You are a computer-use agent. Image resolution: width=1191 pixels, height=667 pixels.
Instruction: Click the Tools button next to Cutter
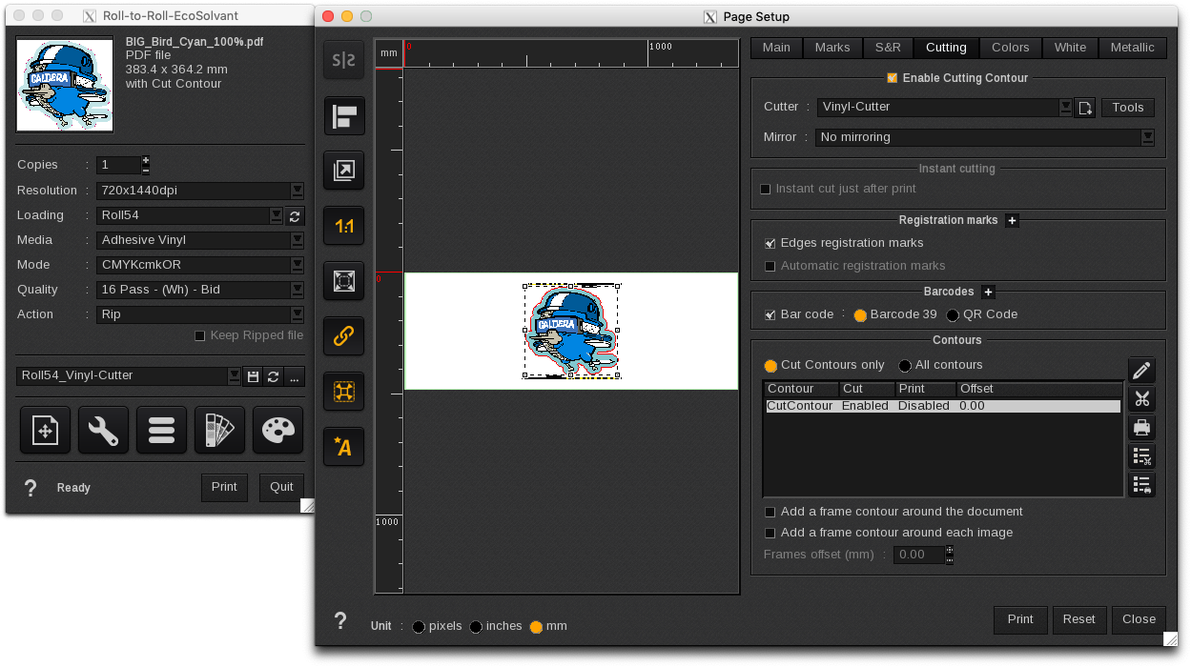click(1127, 107)
